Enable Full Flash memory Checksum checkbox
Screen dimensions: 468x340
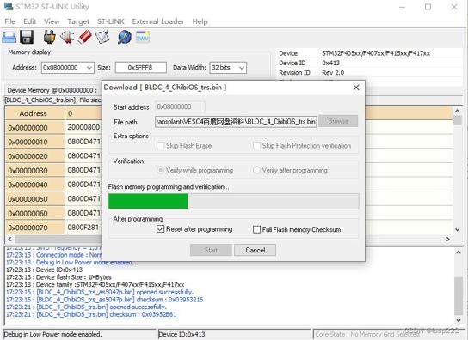256,229
